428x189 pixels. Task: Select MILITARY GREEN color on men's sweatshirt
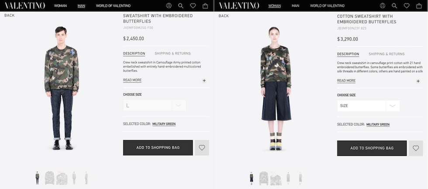[164, 124]
